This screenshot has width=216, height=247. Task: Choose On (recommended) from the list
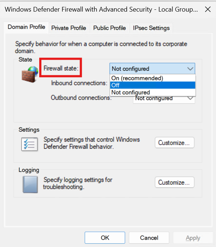pos(153,78)
